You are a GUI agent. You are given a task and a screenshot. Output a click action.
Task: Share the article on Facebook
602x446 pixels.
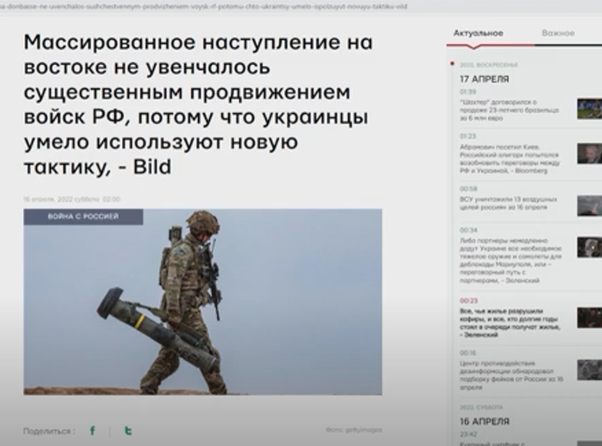[93, 430]
